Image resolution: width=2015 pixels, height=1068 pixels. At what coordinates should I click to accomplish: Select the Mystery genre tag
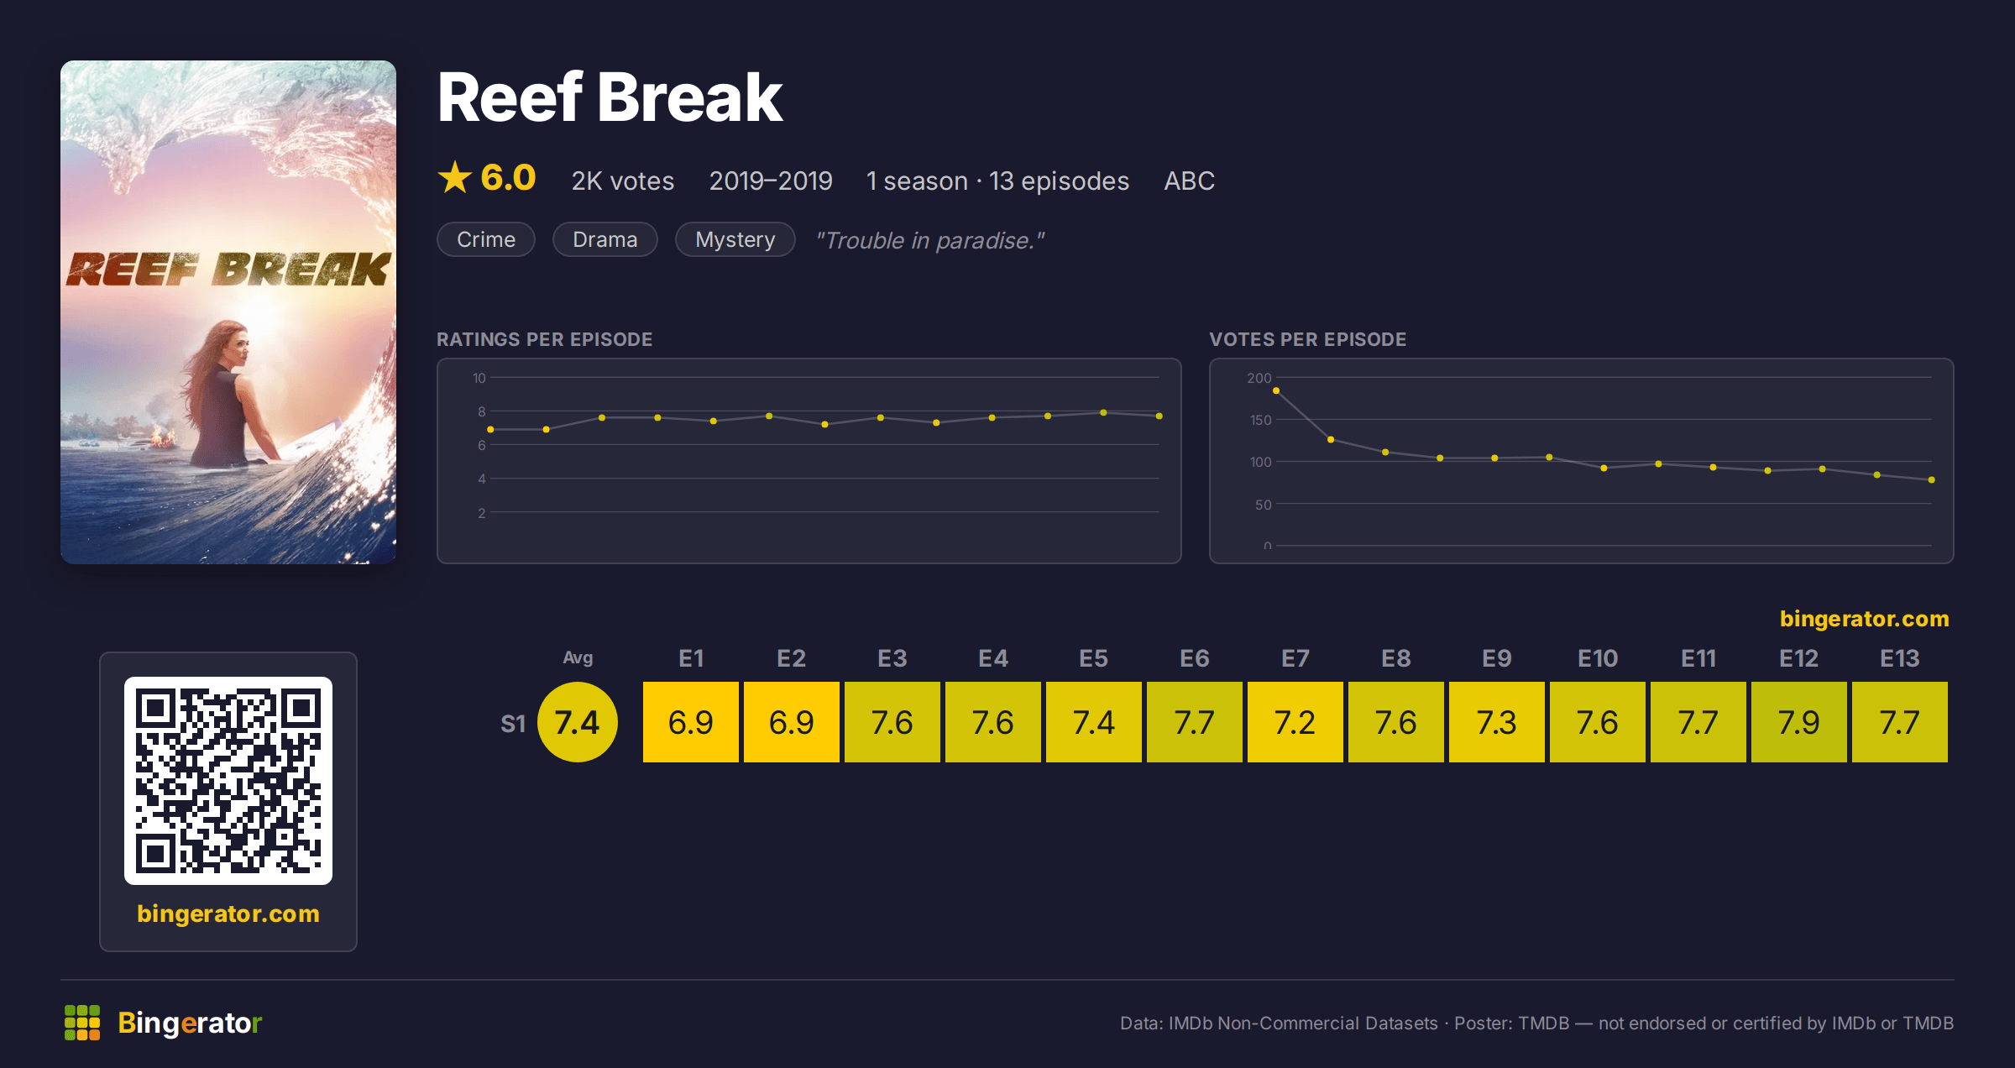[735, 239]
